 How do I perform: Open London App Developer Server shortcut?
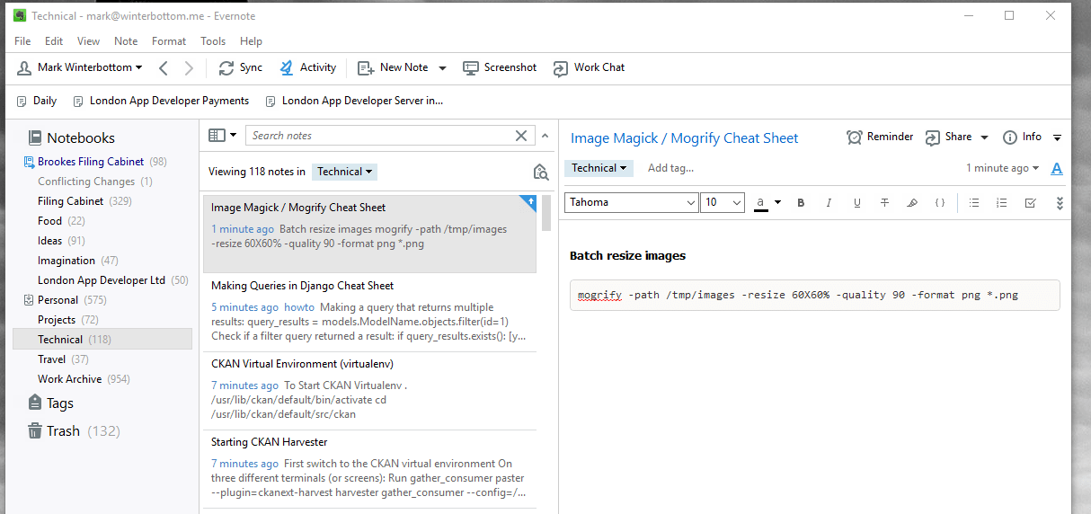(x=354, y=101)
